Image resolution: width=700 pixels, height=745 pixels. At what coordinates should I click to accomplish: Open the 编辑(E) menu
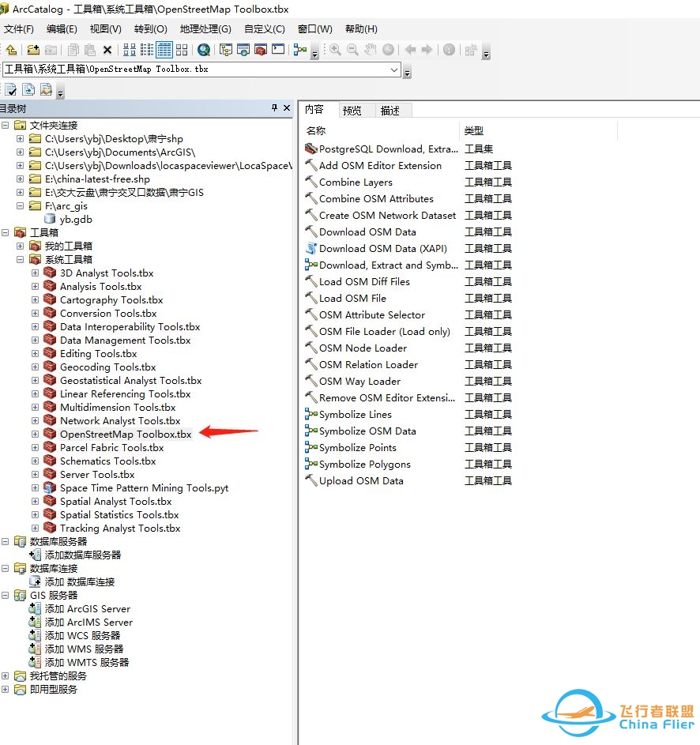coord(62,29)
